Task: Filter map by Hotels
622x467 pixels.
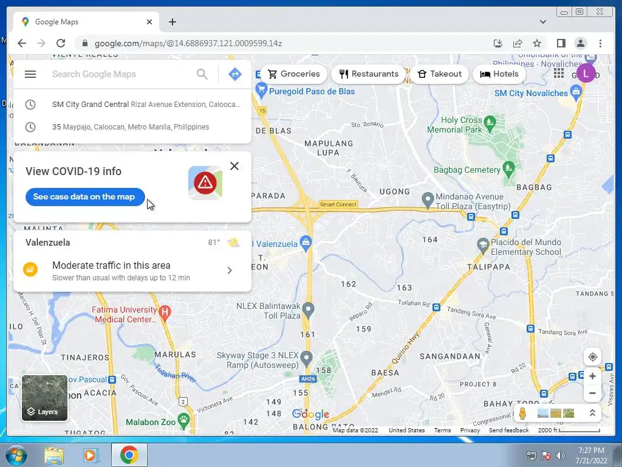Action: click(499, 74)
